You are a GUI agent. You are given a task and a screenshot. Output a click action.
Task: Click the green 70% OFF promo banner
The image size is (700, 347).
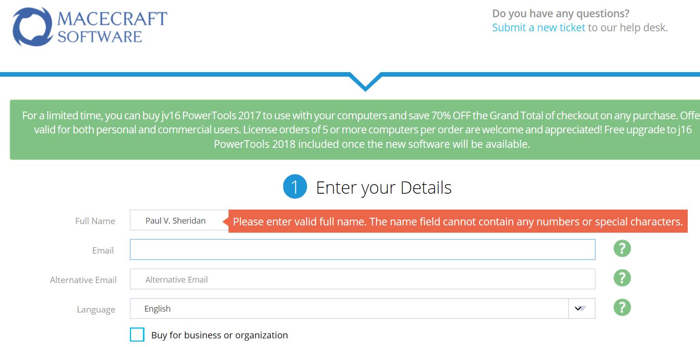[355, 130]
